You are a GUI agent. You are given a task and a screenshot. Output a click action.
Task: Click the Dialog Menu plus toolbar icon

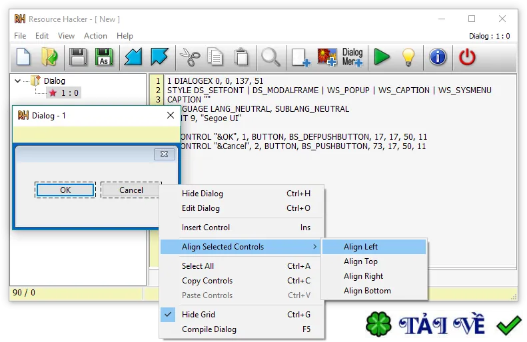coord(352,57)
